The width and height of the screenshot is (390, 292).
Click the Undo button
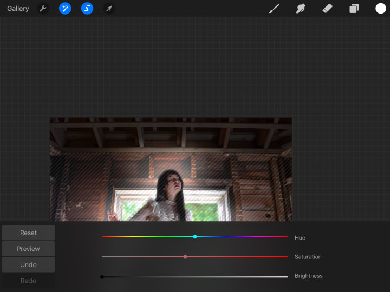(x=28, y=265)
